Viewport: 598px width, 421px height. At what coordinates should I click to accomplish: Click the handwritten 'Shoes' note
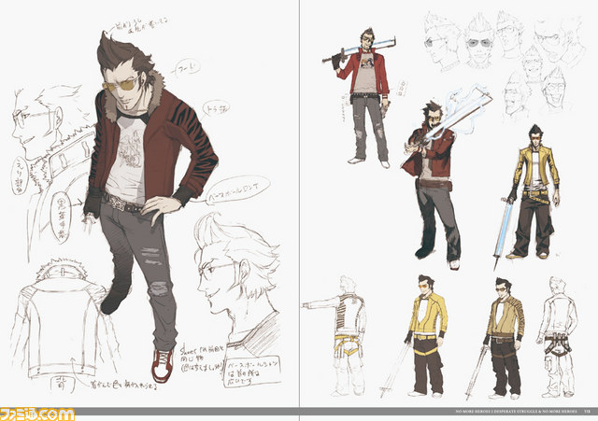(x=202, y=358)
